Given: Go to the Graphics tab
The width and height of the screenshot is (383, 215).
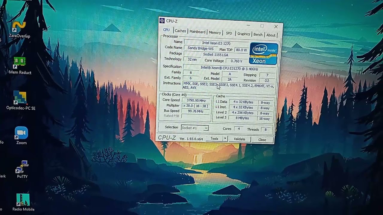Looking at the screenshot, I should pyautogui.click(x=244, y=34).
